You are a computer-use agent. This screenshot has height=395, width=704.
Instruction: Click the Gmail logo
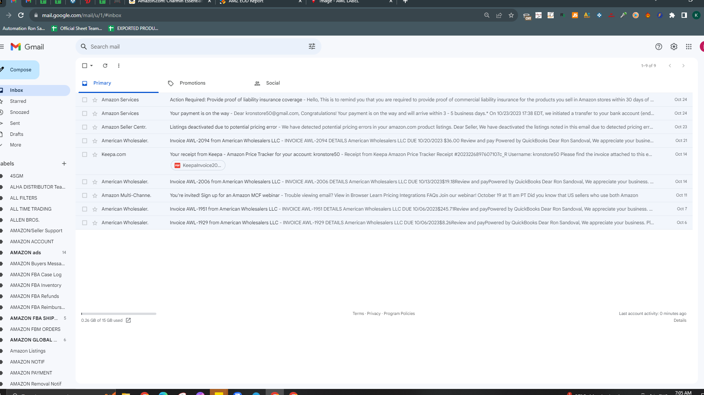coord(27,47)
